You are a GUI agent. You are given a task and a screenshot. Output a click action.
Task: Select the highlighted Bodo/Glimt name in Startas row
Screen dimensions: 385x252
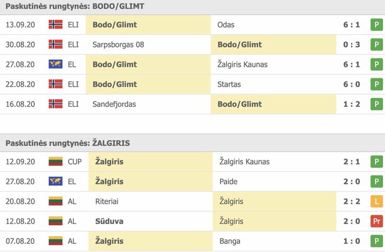115,84
